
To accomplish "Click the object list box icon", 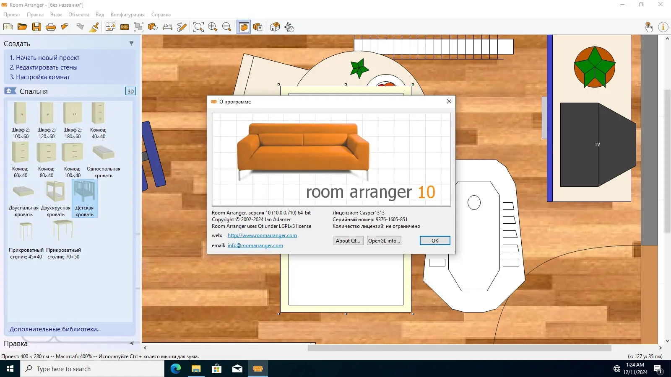I will tap(258, 27).
